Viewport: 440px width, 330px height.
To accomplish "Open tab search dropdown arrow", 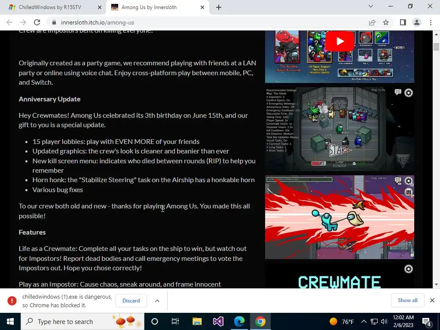I will coord(371,6).
